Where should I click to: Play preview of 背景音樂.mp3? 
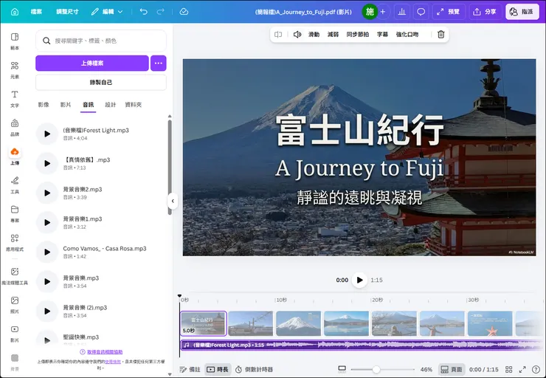point(47,281)
